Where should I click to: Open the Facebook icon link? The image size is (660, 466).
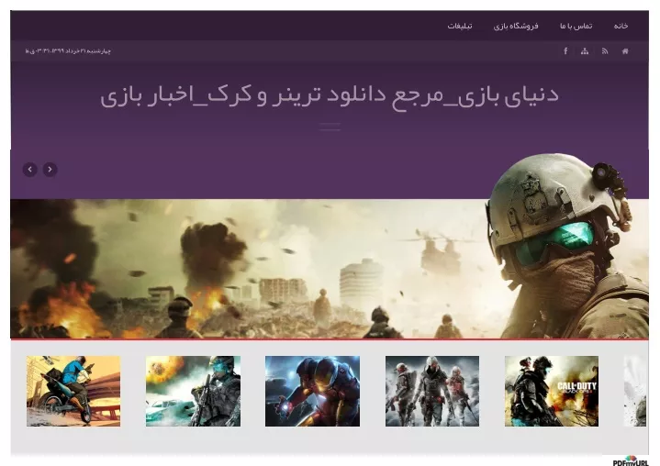tap(565, 51)
